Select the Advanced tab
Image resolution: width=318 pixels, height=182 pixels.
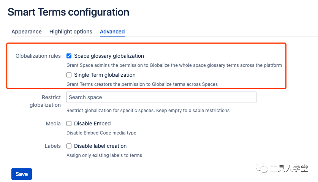pos(112,32)
